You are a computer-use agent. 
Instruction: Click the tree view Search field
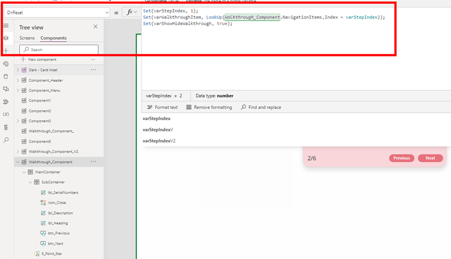coord(59,50)
